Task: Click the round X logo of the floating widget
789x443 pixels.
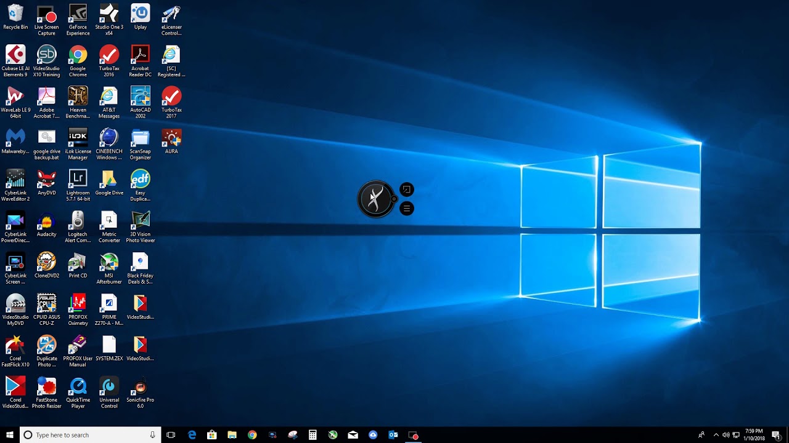Action: [376, 199]
